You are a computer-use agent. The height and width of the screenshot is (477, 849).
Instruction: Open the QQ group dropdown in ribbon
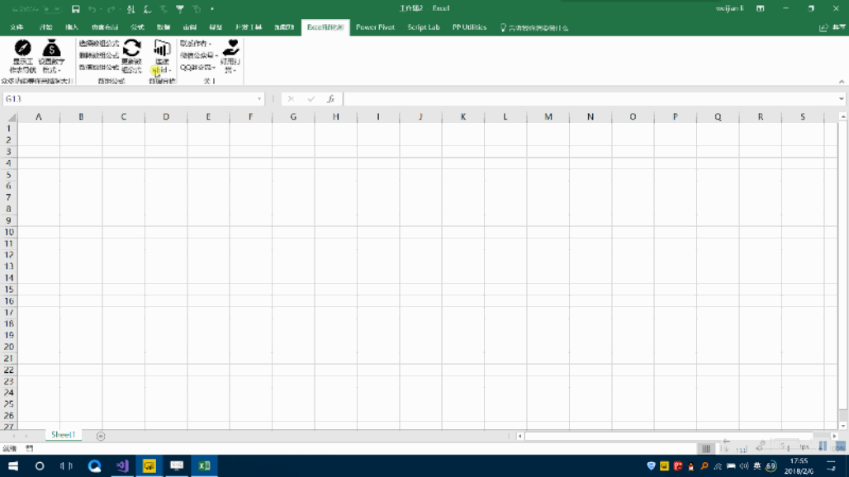pyautogui.click(x=198, y=68)
